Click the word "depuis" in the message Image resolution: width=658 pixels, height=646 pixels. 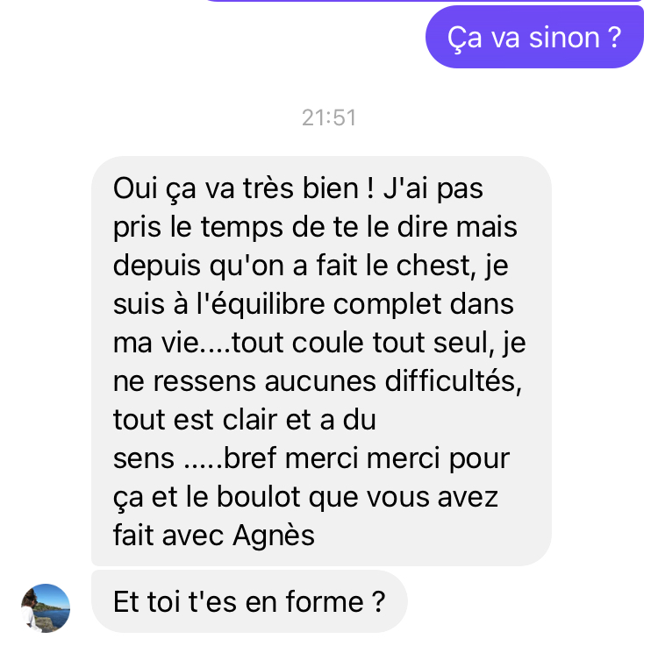(x=156, y=266)
